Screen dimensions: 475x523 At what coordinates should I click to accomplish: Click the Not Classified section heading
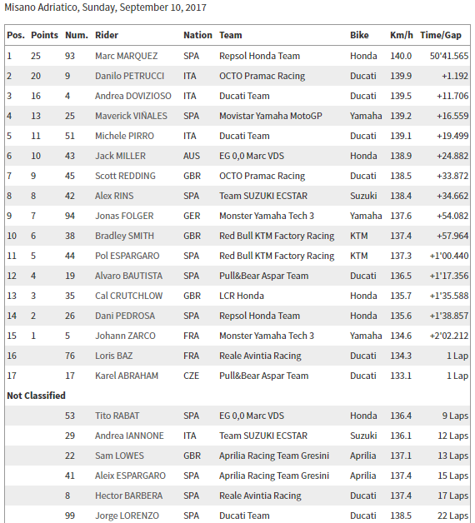[36, 396]
